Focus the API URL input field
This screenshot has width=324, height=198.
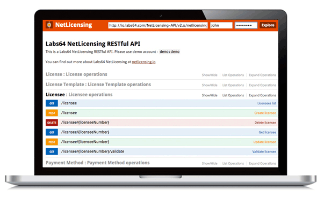pyautogui.click(x=158, y=25)
